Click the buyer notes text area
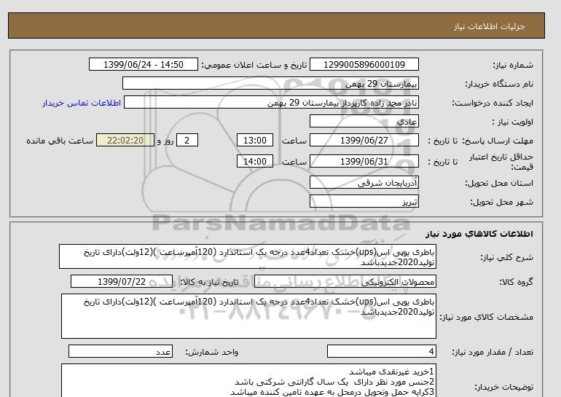 pos(248,380)
